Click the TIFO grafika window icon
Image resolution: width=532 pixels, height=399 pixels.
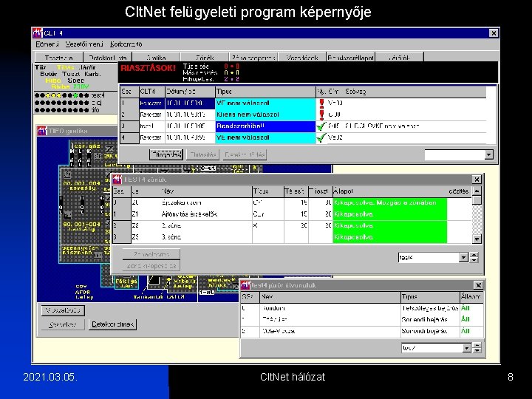pos(42,131)
